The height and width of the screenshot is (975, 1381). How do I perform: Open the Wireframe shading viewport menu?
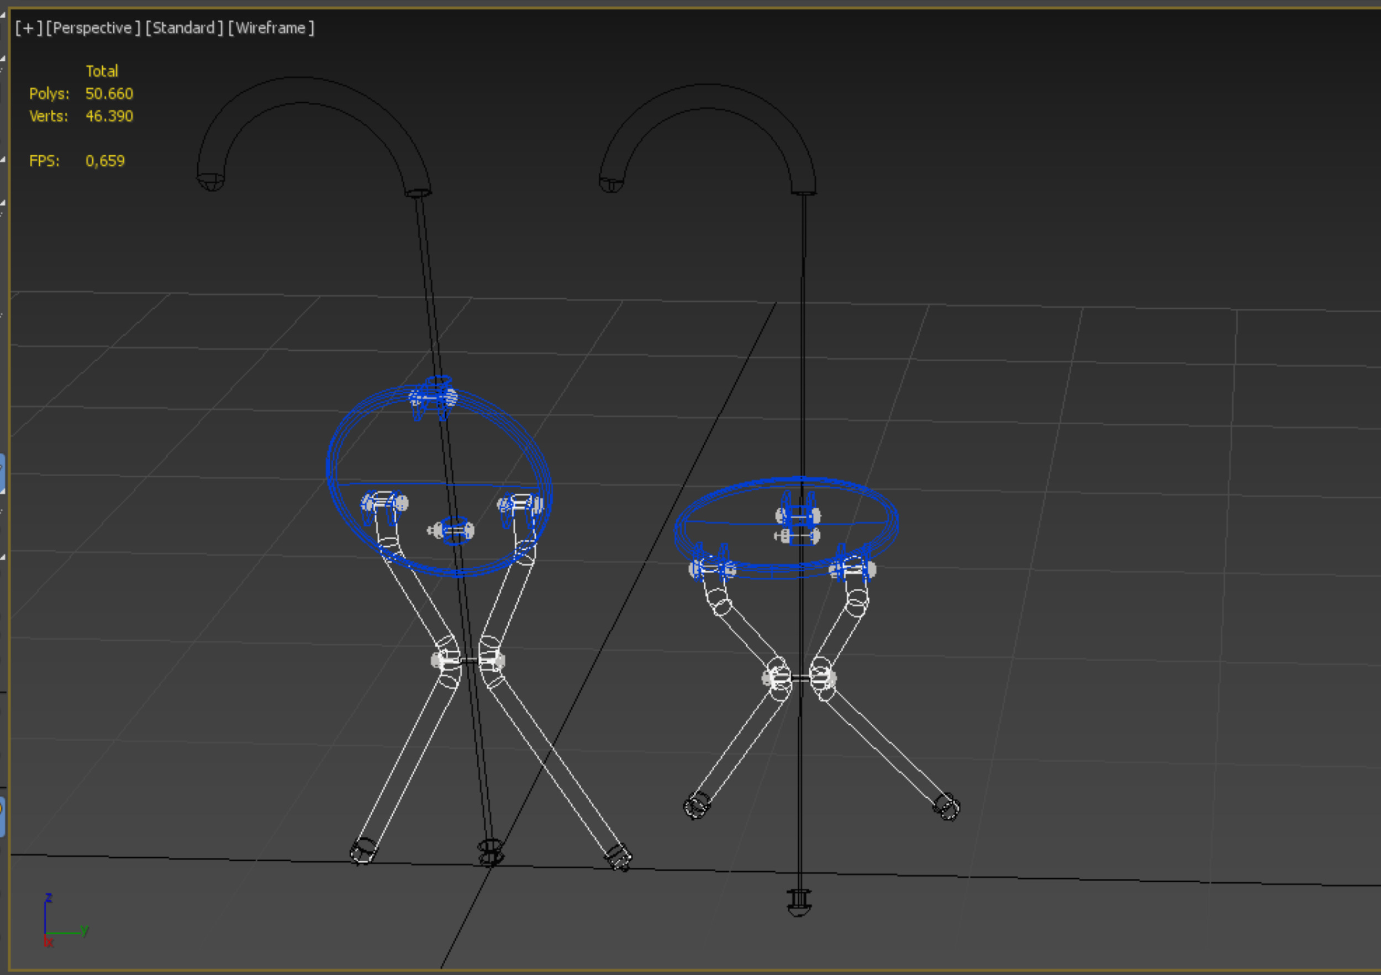271,28
